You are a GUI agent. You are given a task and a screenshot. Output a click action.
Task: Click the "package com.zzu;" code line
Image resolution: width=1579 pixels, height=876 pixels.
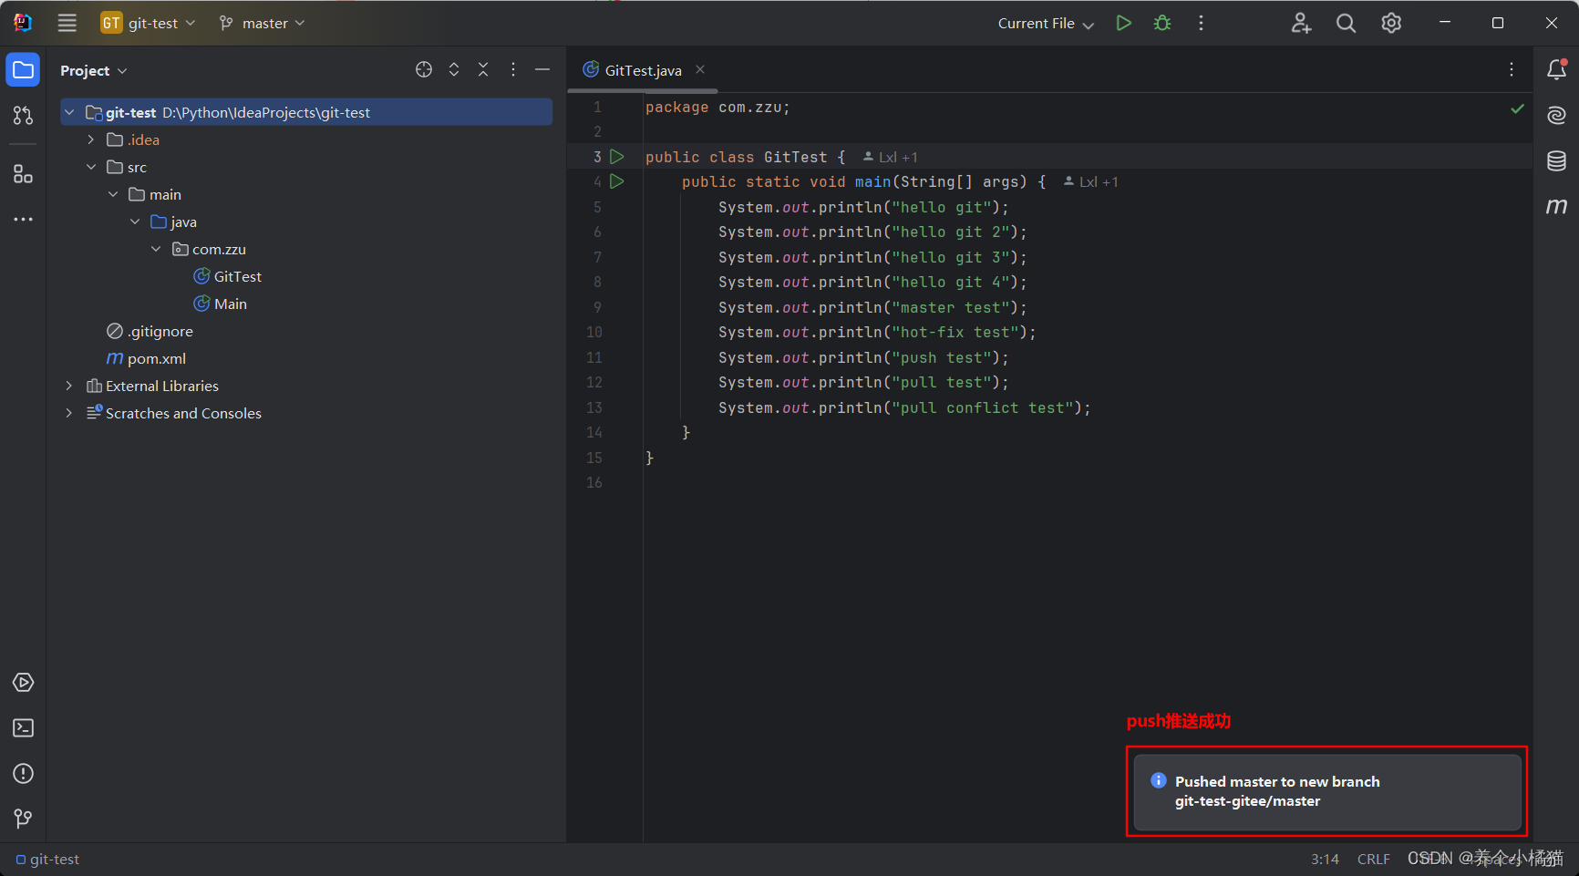[x=717, y=108]
